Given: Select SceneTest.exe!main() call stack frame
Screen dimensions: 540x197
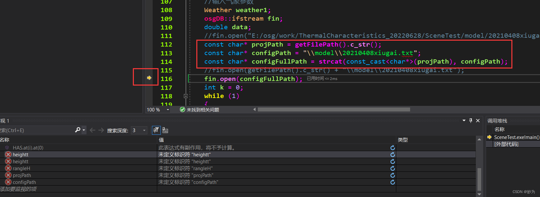Looking at the screenshot, I should pyautogui.click(x=517, y=137).
